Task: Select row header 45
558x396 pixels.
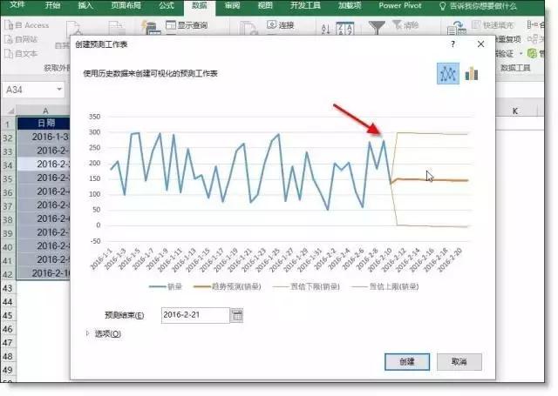Action: (x=8, y=315)
